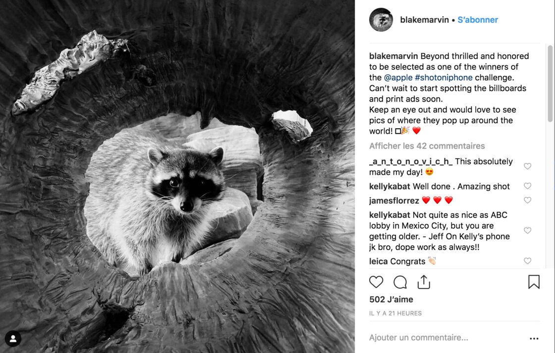The image size is (555, 353).
Task: View the "502 J'aime" likes list
Action: [x=391, y=300]
